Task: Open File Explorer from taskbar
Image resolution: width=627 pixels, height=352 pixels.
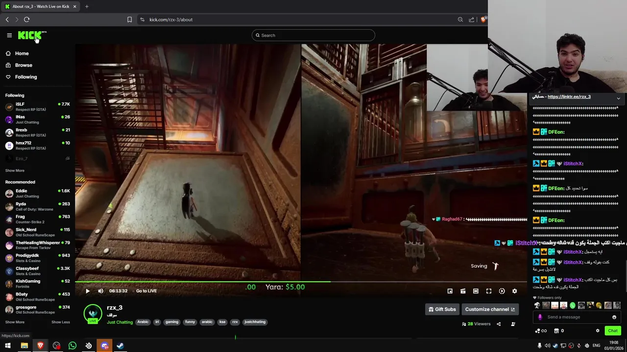Action: click(x=24, y=346)
